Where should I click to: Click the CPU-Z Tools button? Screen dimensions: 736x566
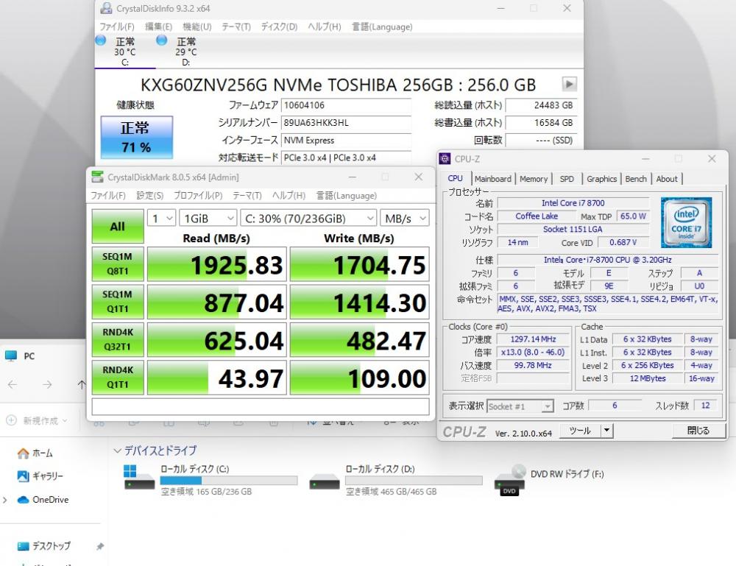click(x=580, y=430)
